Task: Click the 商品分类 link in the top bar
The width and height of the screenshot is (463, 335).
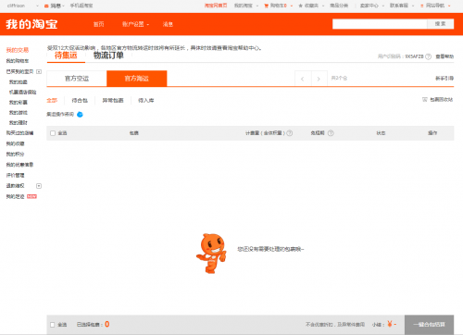Action: click(339, 6)
